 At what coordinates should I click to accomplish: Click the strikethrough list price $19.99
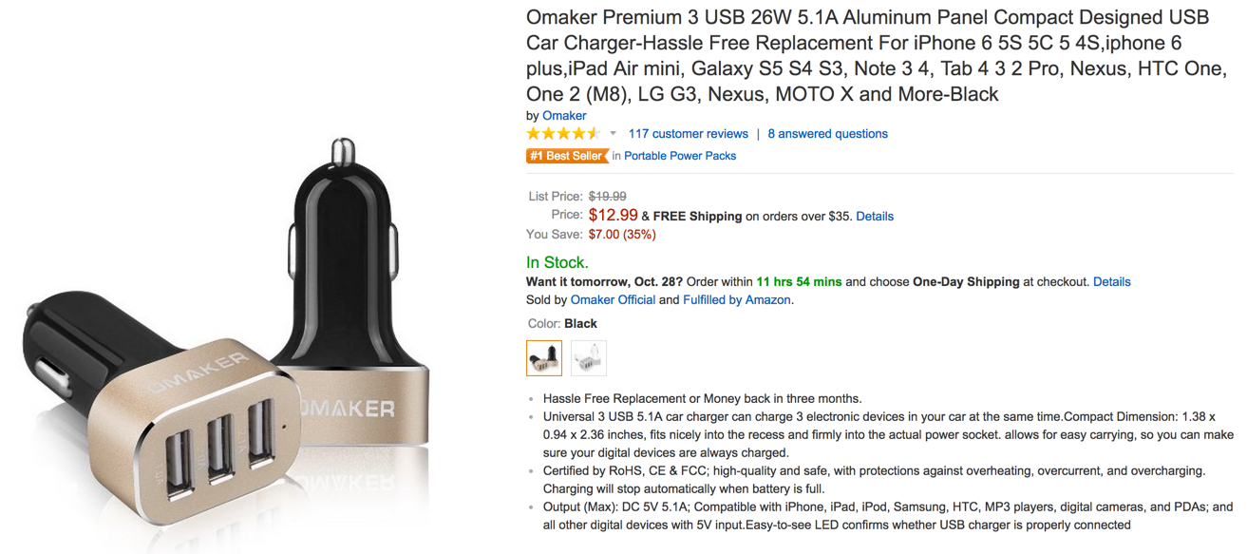[609, 196]
